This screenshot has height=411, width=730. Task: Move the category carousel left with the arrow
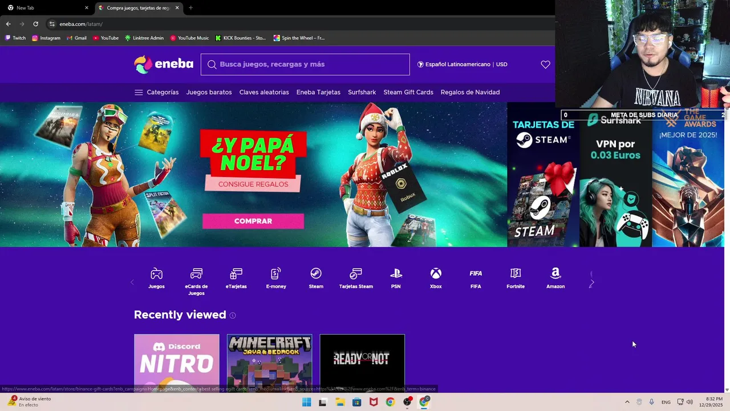pos(132,282)
